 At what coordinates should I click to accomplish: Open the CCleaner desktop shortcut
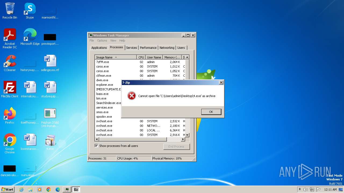click(x=10, y=63)
